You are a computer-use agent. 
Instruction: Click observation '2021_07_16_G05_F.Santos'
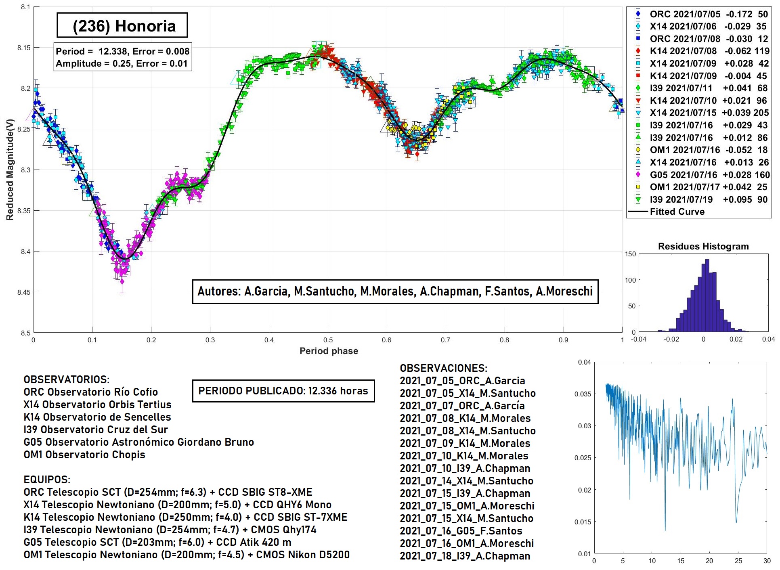[x=461, y=531]
